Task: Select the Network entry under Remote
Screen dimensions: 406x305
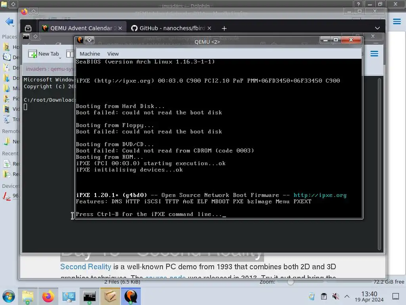Action: point(11,142)
